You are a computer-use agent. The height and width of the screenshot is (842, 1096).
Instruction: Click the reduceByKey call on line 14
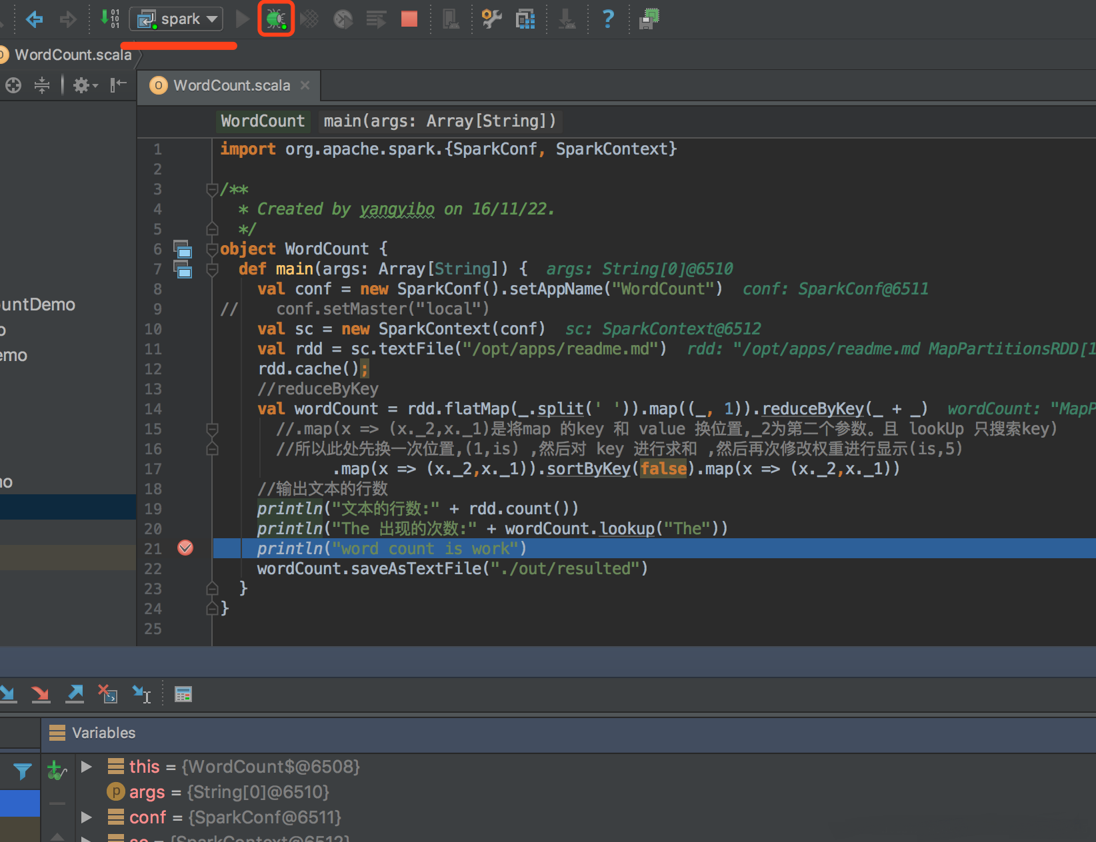pyautogui.click(x=813, y=408)
